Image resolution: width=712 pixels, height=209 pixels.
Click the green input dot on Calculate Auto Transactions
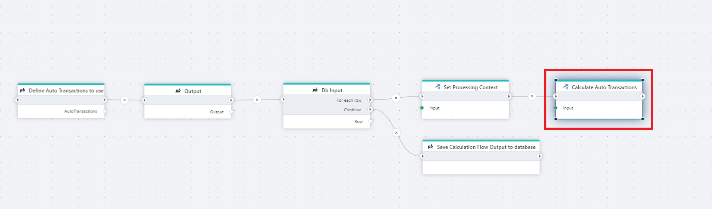coord(556,108)
